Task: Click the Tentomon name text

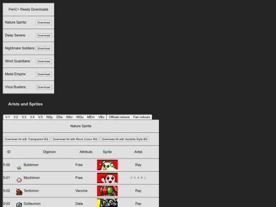Action: coord(31,191)
